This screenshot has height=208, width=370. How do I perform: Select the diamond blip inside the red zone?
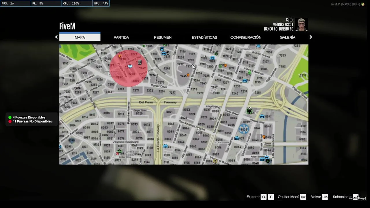tap(130, 66)
